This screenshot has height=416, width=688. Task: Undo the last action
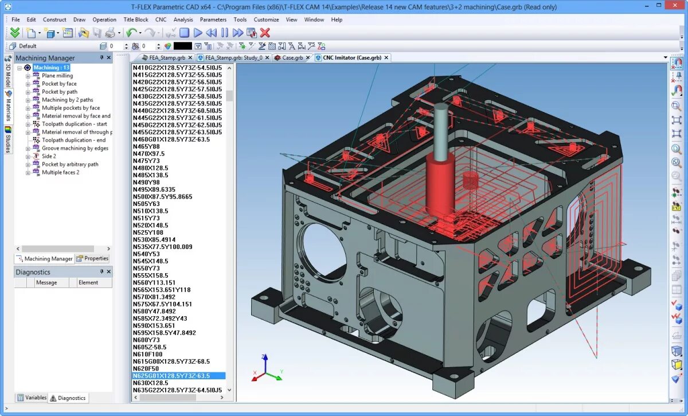[131, 33]
